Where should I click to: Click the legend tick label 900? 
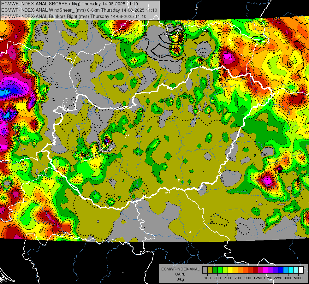click(248, 278)
